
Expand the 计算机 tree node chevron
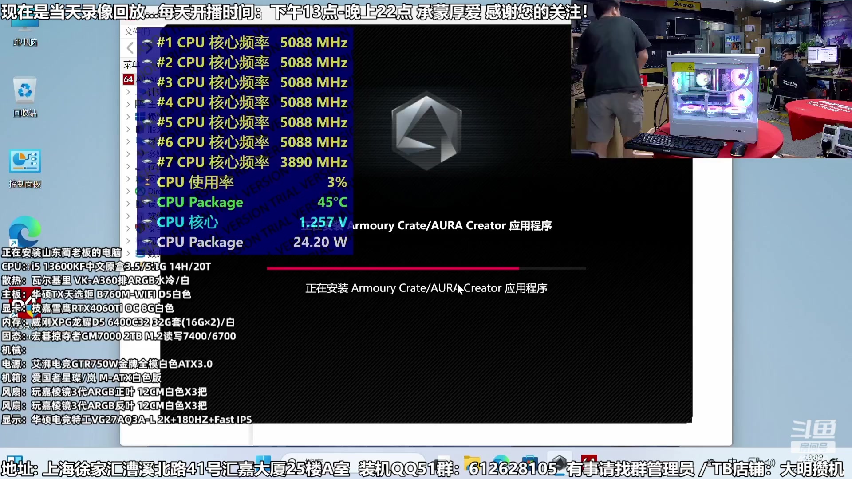point(128,92)
